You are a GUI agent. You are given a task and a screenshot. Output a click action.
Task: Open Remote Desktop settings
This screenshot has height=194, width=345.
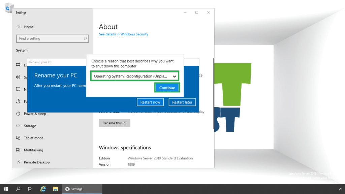click(x=37, y=162)
